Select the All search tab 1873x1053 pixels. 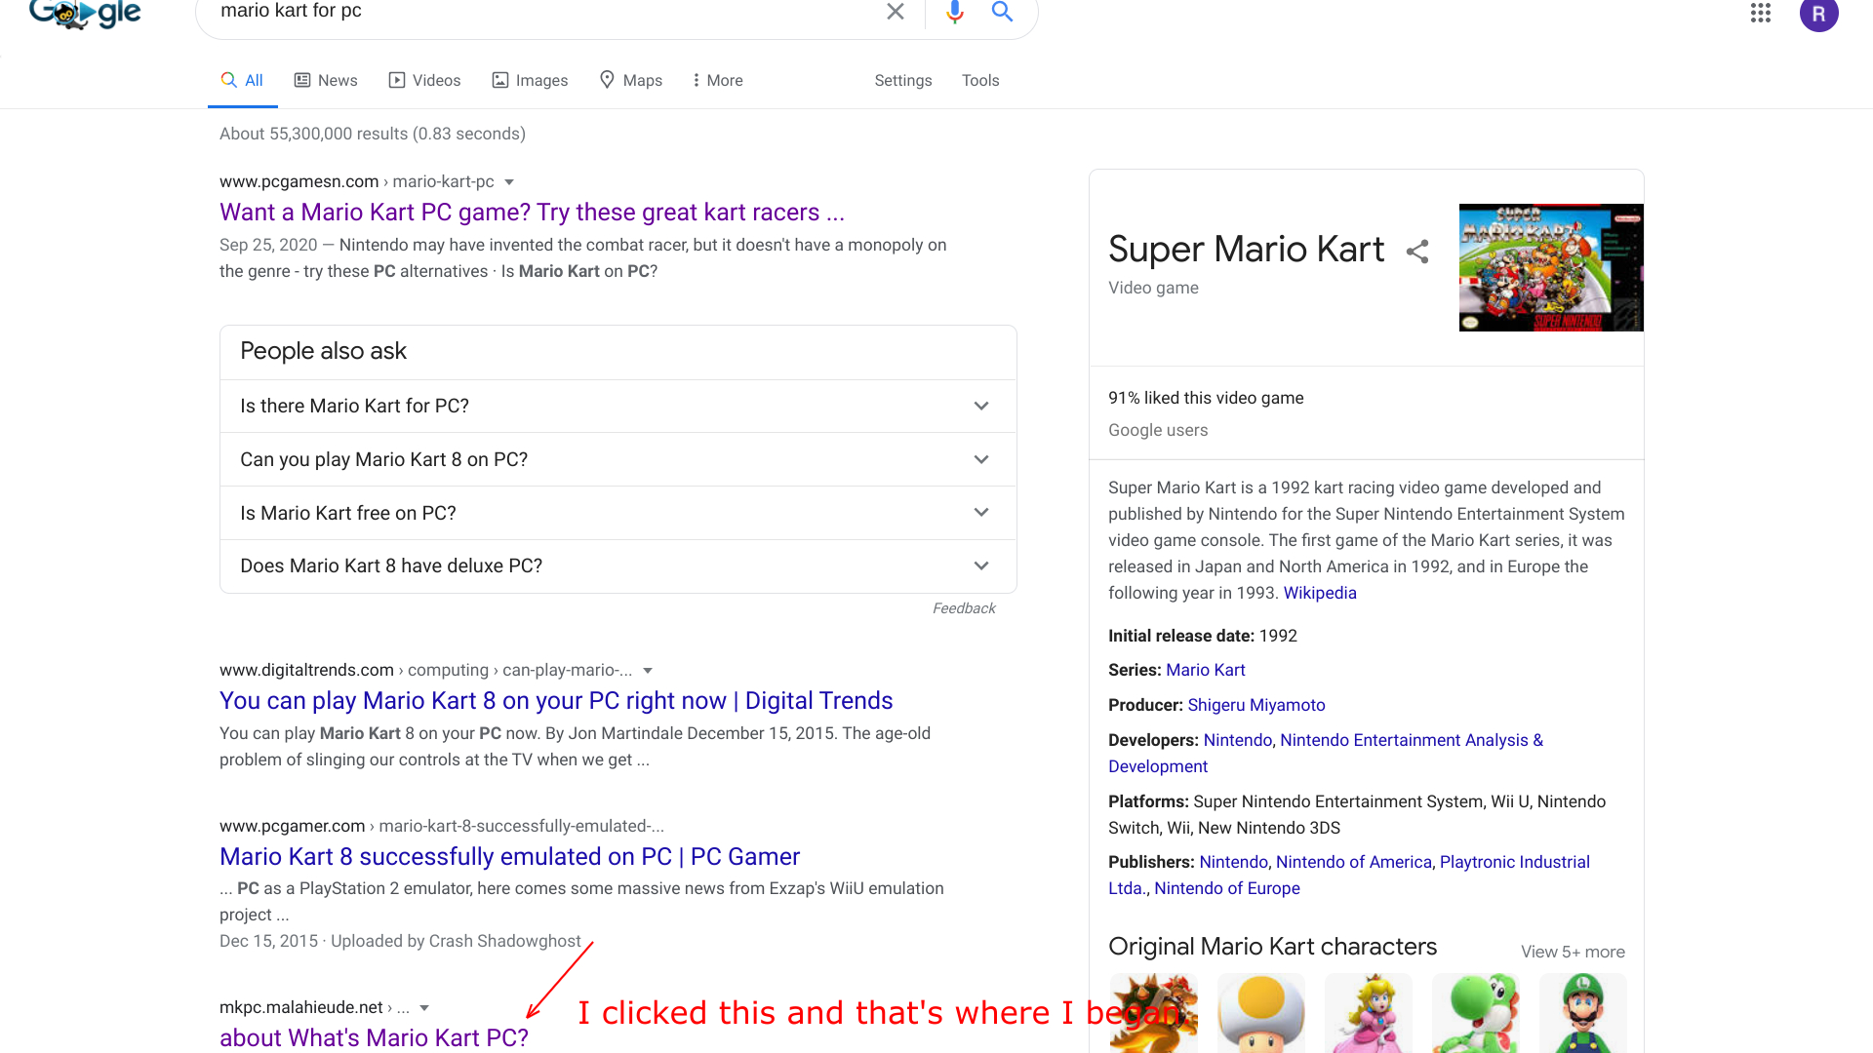click(x=242, y=80)
